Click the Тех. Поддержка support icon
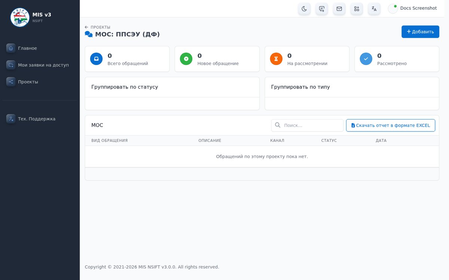Screen dimensions: 449x280 [x=11, y=119]
